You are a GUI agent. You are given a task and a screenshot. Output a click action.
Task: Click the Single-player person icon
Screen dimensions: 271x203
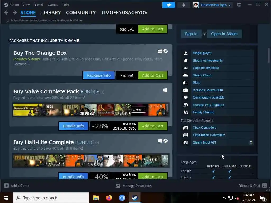(186, 53)
